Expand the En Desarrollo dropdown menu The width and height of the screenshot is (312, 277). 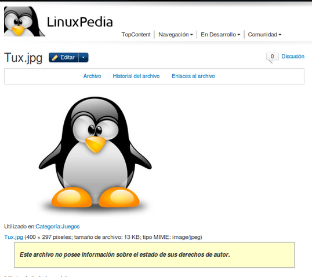(220, 35)
